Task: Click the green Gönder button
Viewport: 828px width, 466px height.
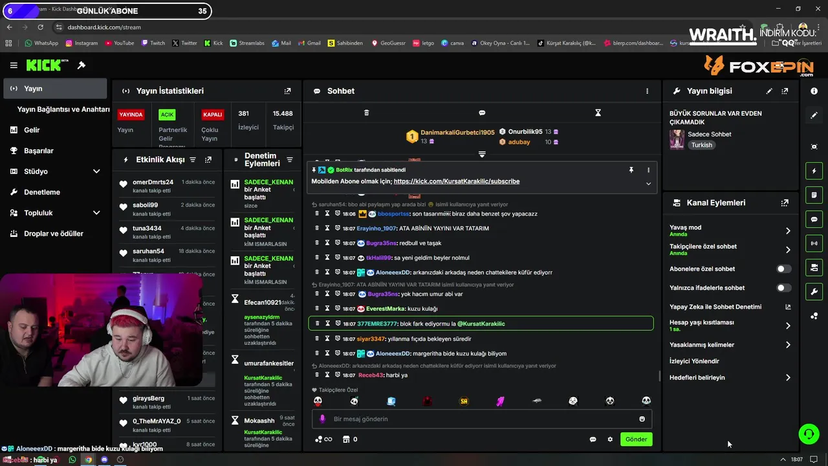Action: pos(636,439)
